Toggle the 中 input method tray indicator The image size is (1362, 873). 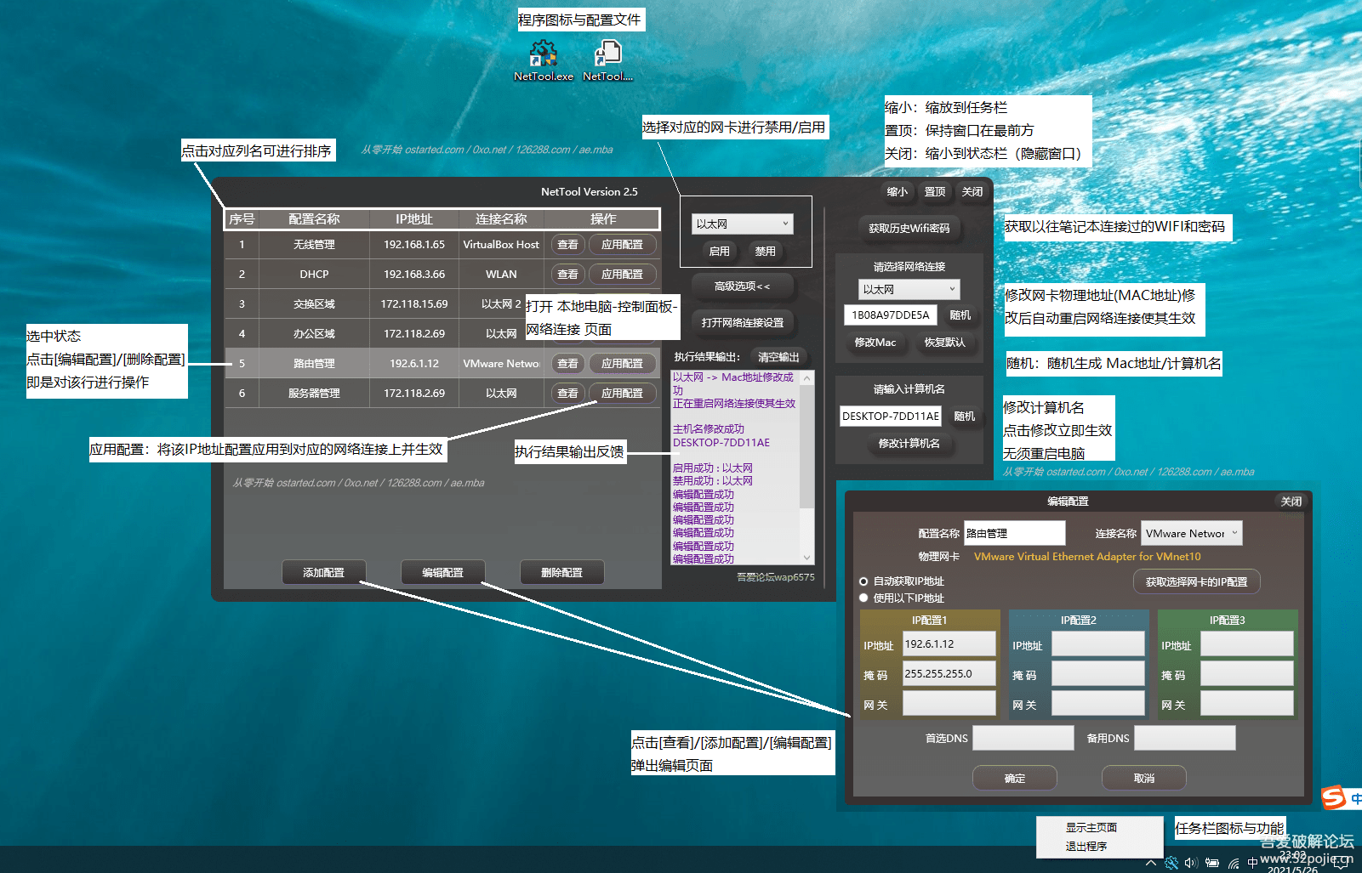(x=1252, y=862)
